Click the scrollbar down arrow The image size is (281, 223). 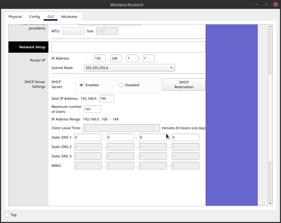point(270,204)
